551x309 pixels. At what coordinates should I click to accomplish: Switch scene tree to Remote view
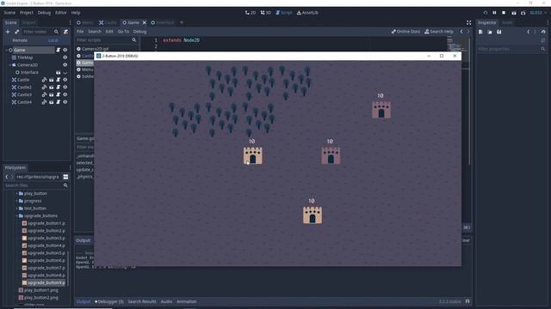pyautogui.click(x=20, y=40)
